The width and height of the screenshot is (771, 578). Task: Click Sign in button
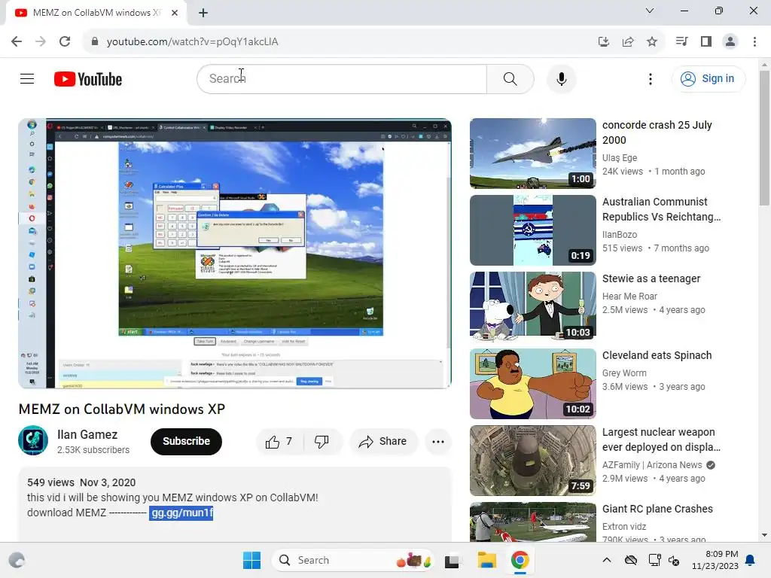click(x=708, y=78)
